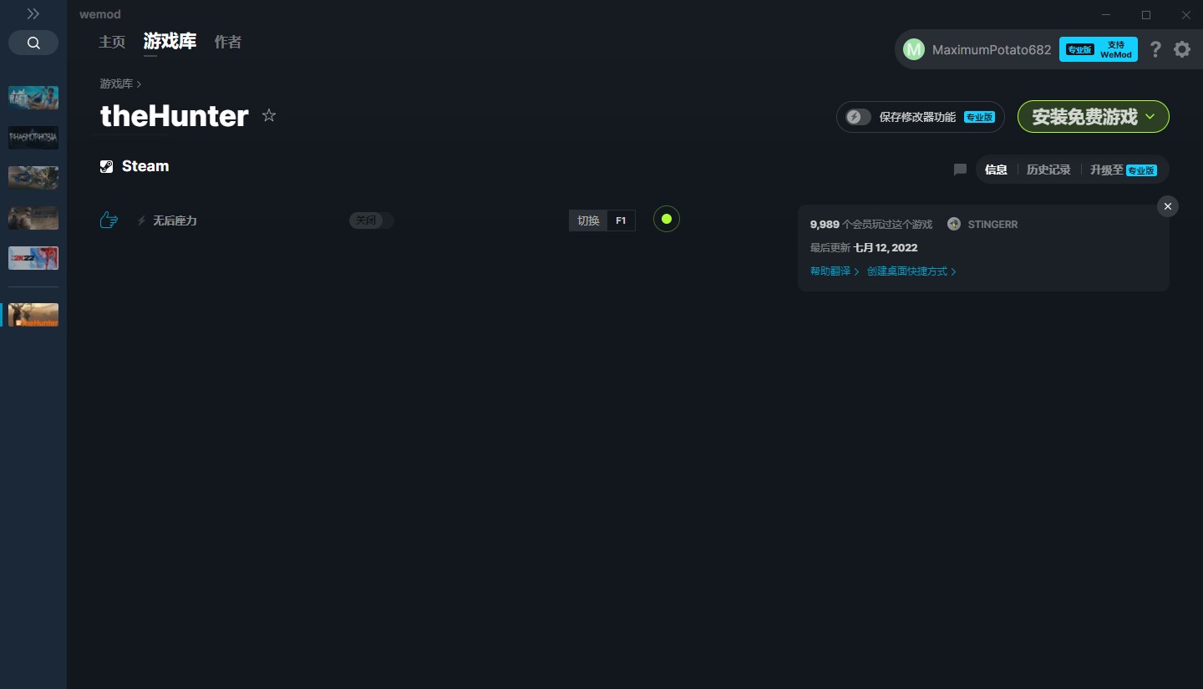Toggle the 无后座力 cheat switch
This screenshot has height=689, width=1203.
(x=371, y=220)
